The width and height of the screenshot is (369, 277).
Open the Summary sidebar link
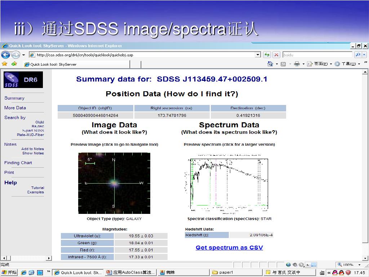click(14, 98)
